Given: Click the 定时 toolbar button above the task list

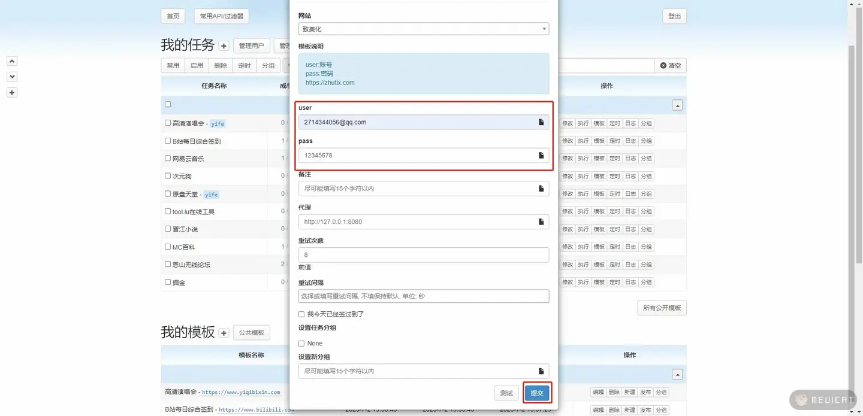Looking at the screenshot, I should 245,65.
